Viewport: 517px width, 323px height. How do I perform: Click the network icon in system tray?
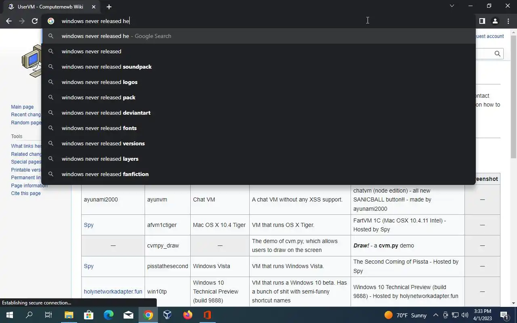[455, 315]
